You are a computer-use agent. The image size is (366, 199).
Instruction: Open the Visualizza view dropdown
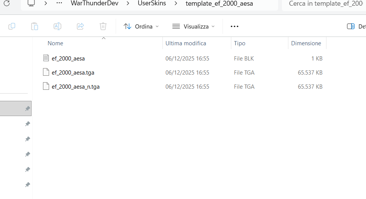[193, 26]
